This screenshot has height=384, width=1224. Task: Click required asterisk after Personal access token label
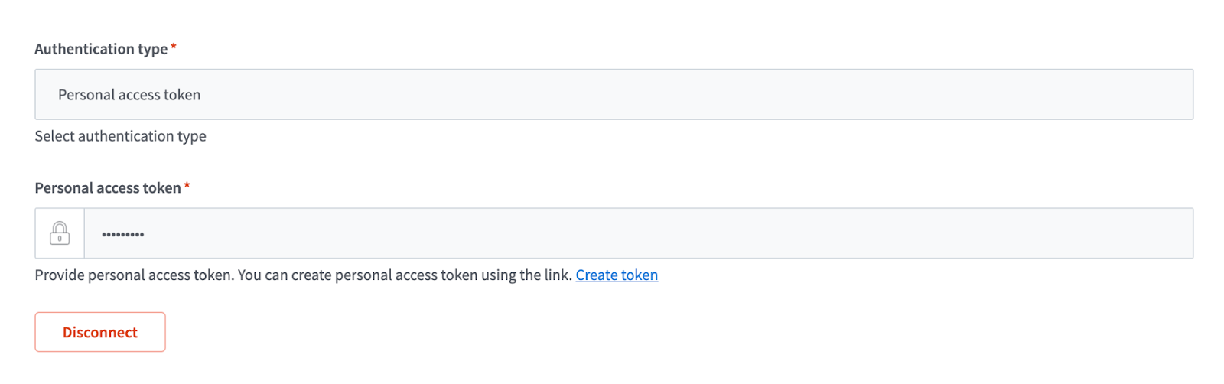pos(187,186)
